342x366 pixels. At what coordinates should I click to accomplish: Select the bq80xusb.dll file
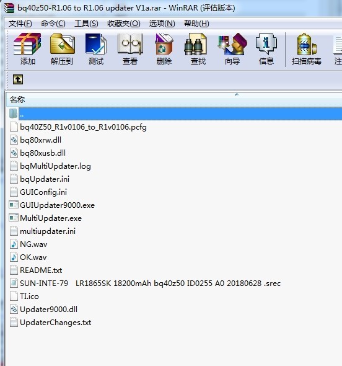click(43, 153)
